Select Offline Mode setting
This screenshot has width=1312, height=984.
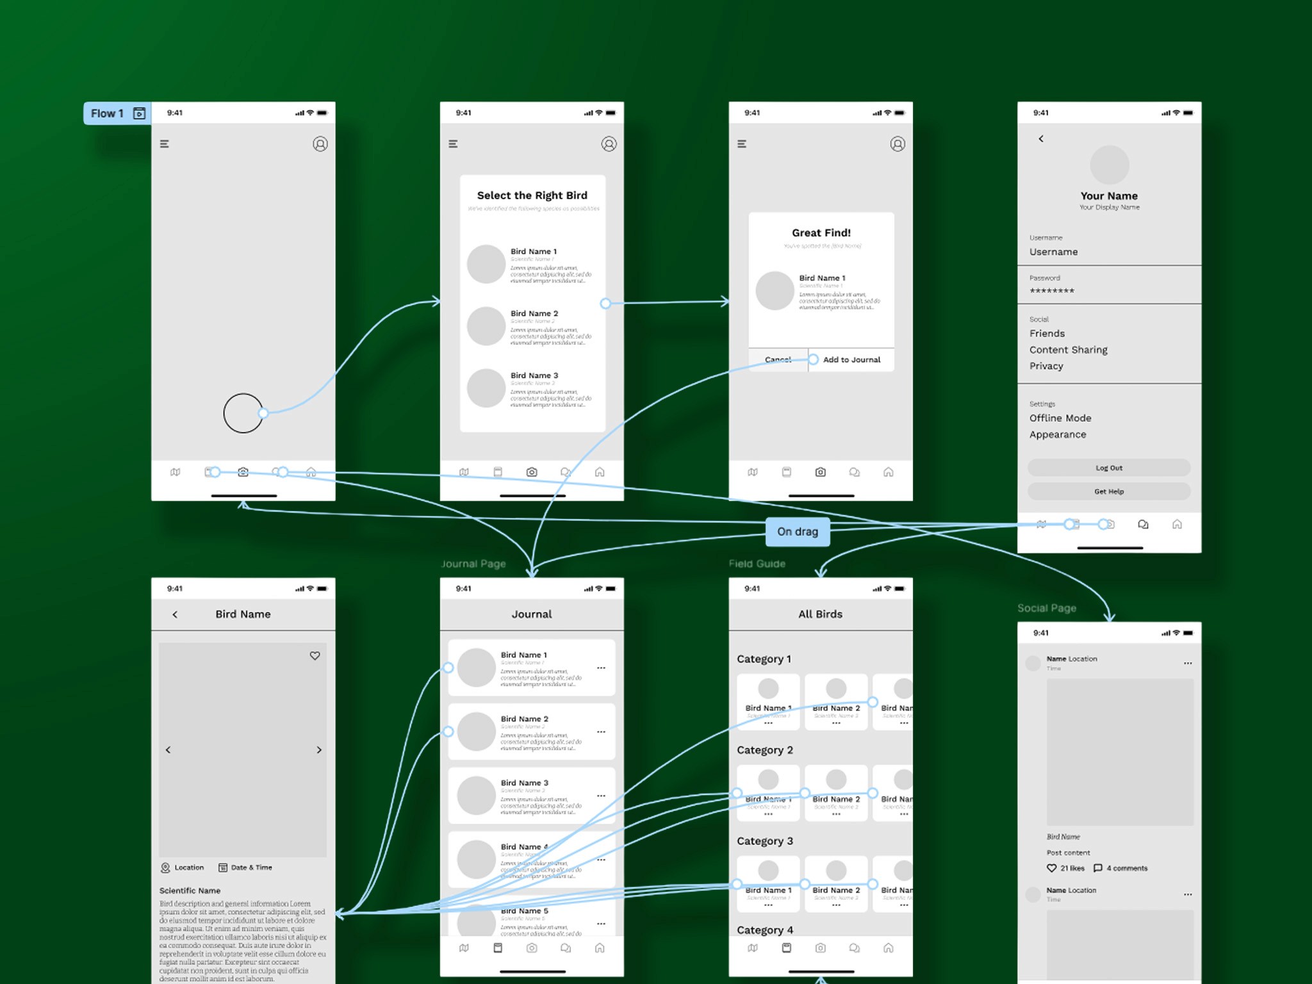click(x=1060, y=418)
